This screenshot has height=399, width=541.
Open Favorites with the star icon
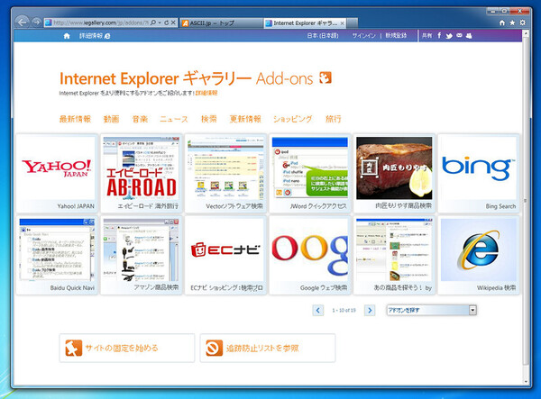[512, 23]
